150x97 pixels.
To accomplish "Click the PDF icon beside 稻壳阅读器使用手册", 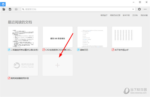I will tap(9, 78).
